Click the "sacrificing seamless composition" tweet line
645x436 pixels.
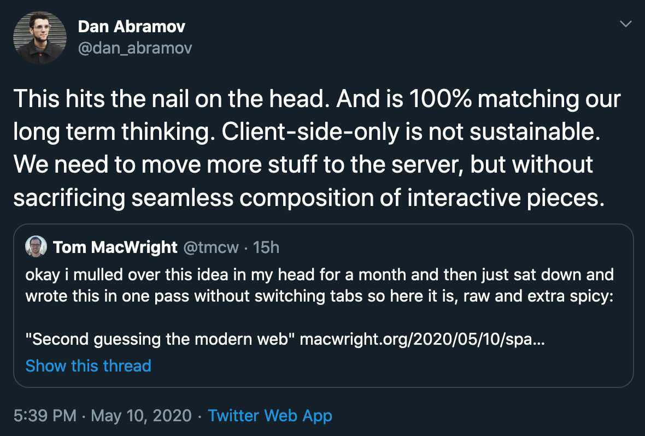308,198
